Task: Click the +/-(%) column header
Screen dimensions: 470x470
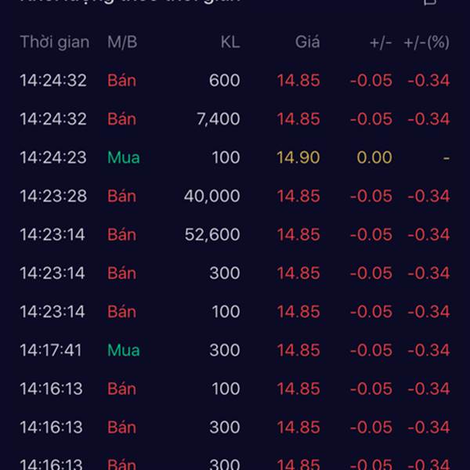Action: pos(426,42)
